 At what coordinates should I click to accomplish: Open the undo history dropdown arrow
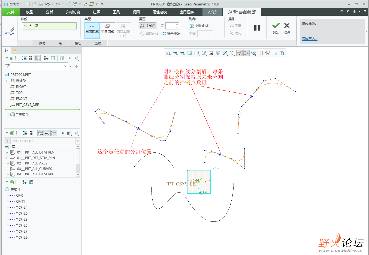[x=52, y=4]
